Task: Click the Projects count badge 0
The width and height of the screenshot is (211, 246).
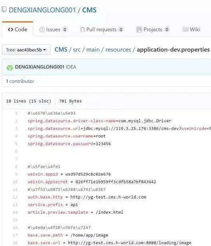Action: click(x=167, y=29)
